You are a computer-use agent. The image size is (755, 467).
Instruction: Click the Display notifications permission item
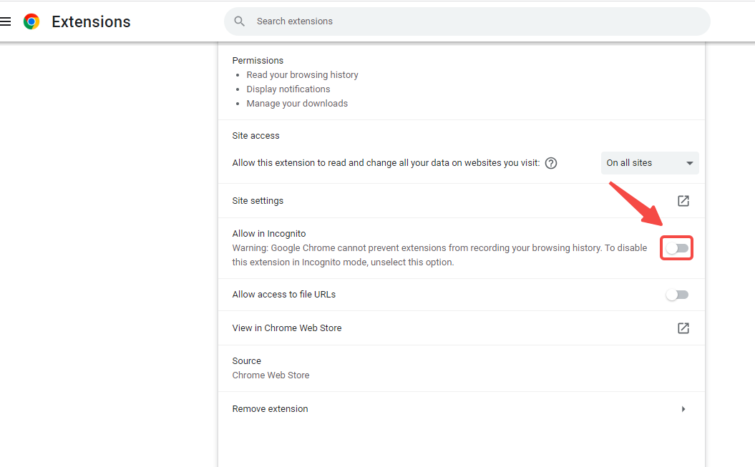288,89
